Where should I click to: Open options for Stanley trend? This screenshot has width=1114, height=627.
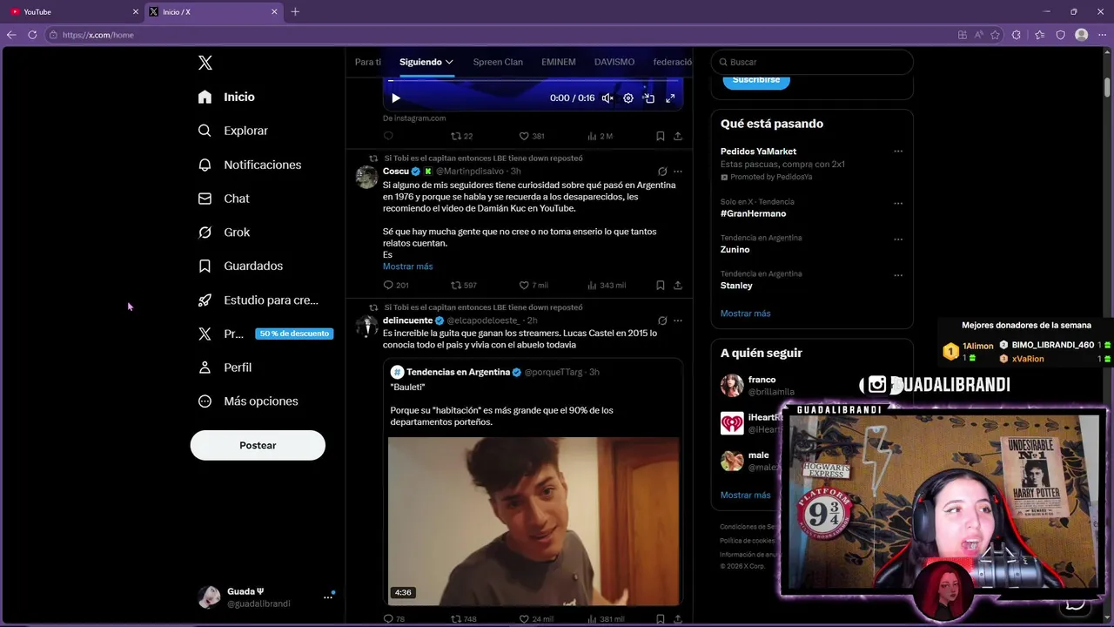tap(898, 276)
